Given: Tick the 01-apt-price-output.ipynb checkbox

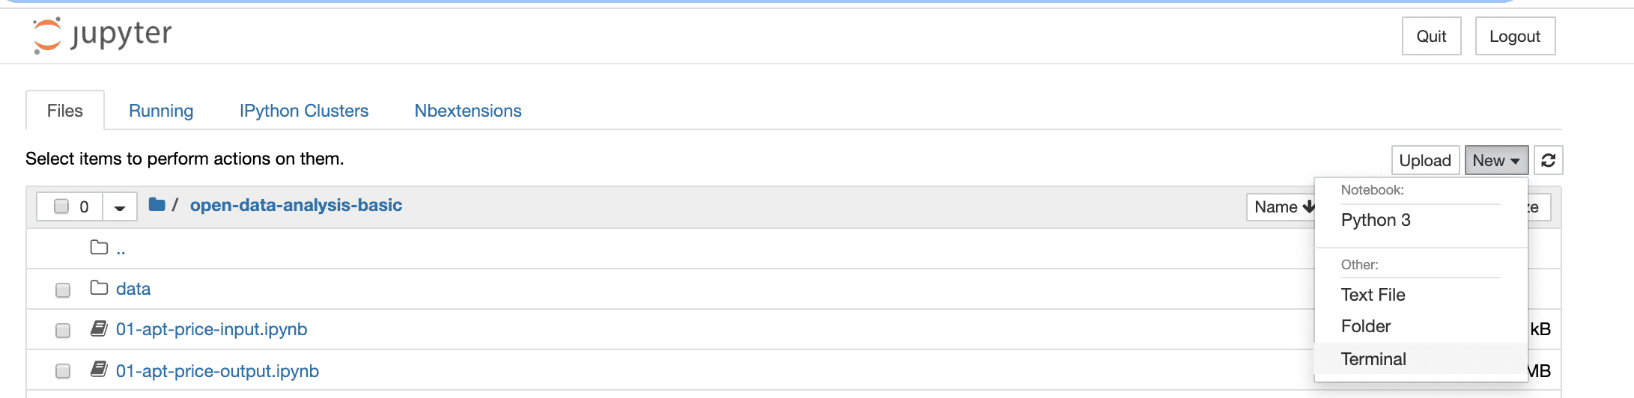Looking at the screenshot, I should coord(63,371).
